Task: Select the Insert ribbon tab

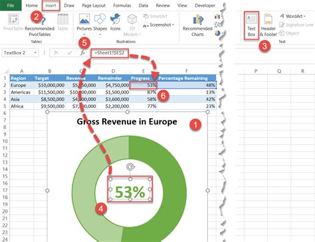Action: coord(51,5)
